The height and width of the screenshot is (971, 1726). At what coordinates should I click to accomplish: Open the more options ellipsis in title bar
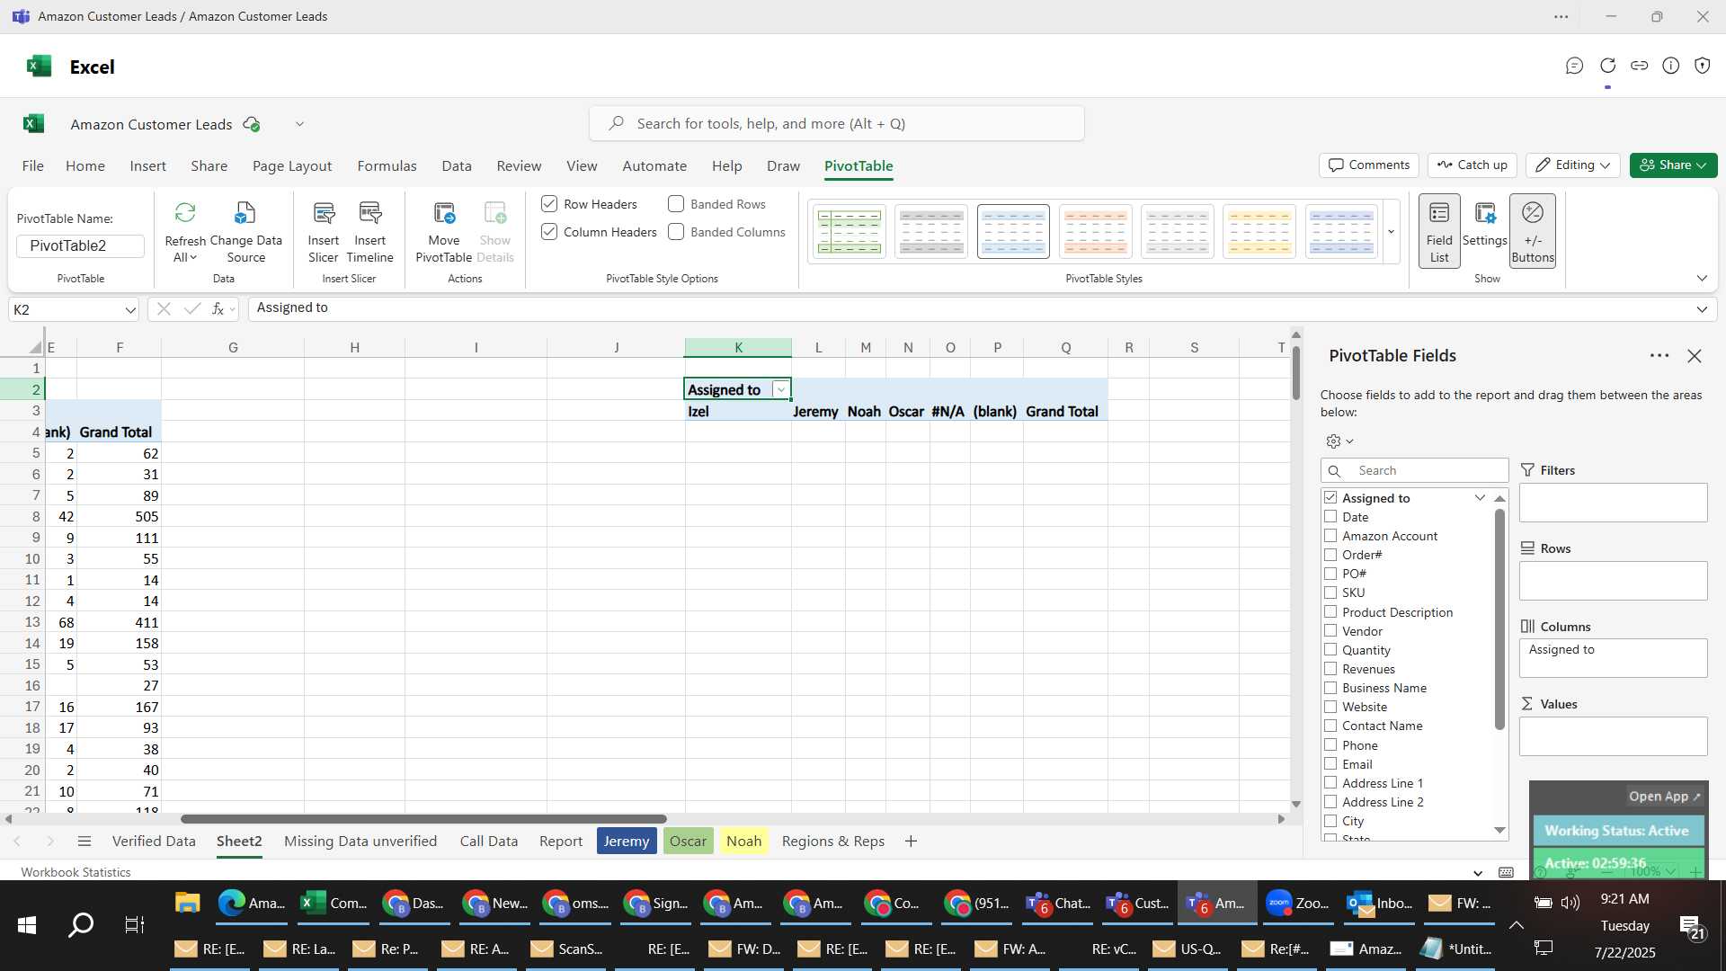1561,16
